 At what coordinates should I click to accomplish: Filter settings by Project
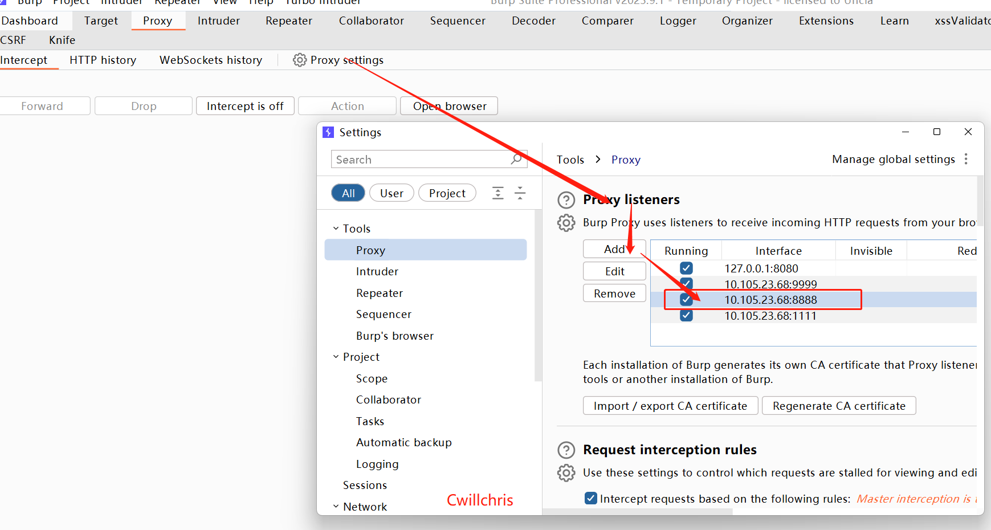pyautogui.click(x=447, y=193)
